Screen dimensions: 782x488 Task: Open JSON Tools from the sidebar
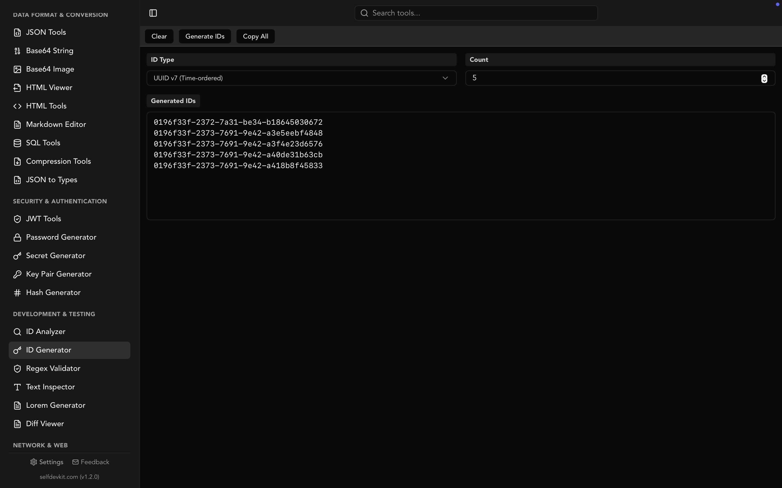(x=46, y=32)
